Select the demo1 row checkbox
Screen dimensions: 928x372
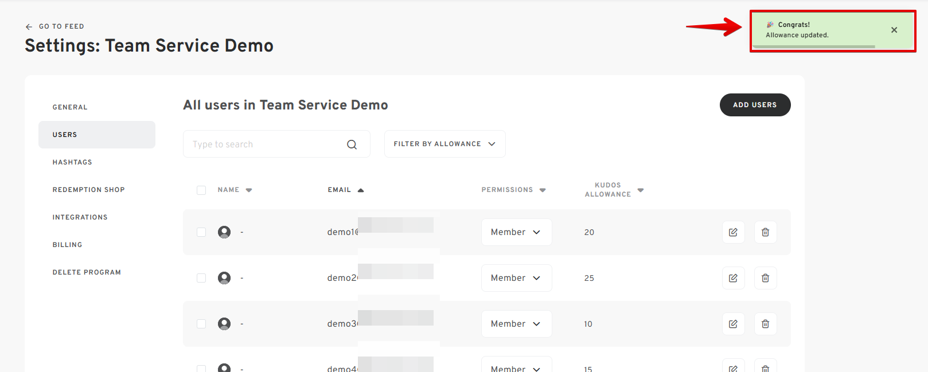pos(201,232)
